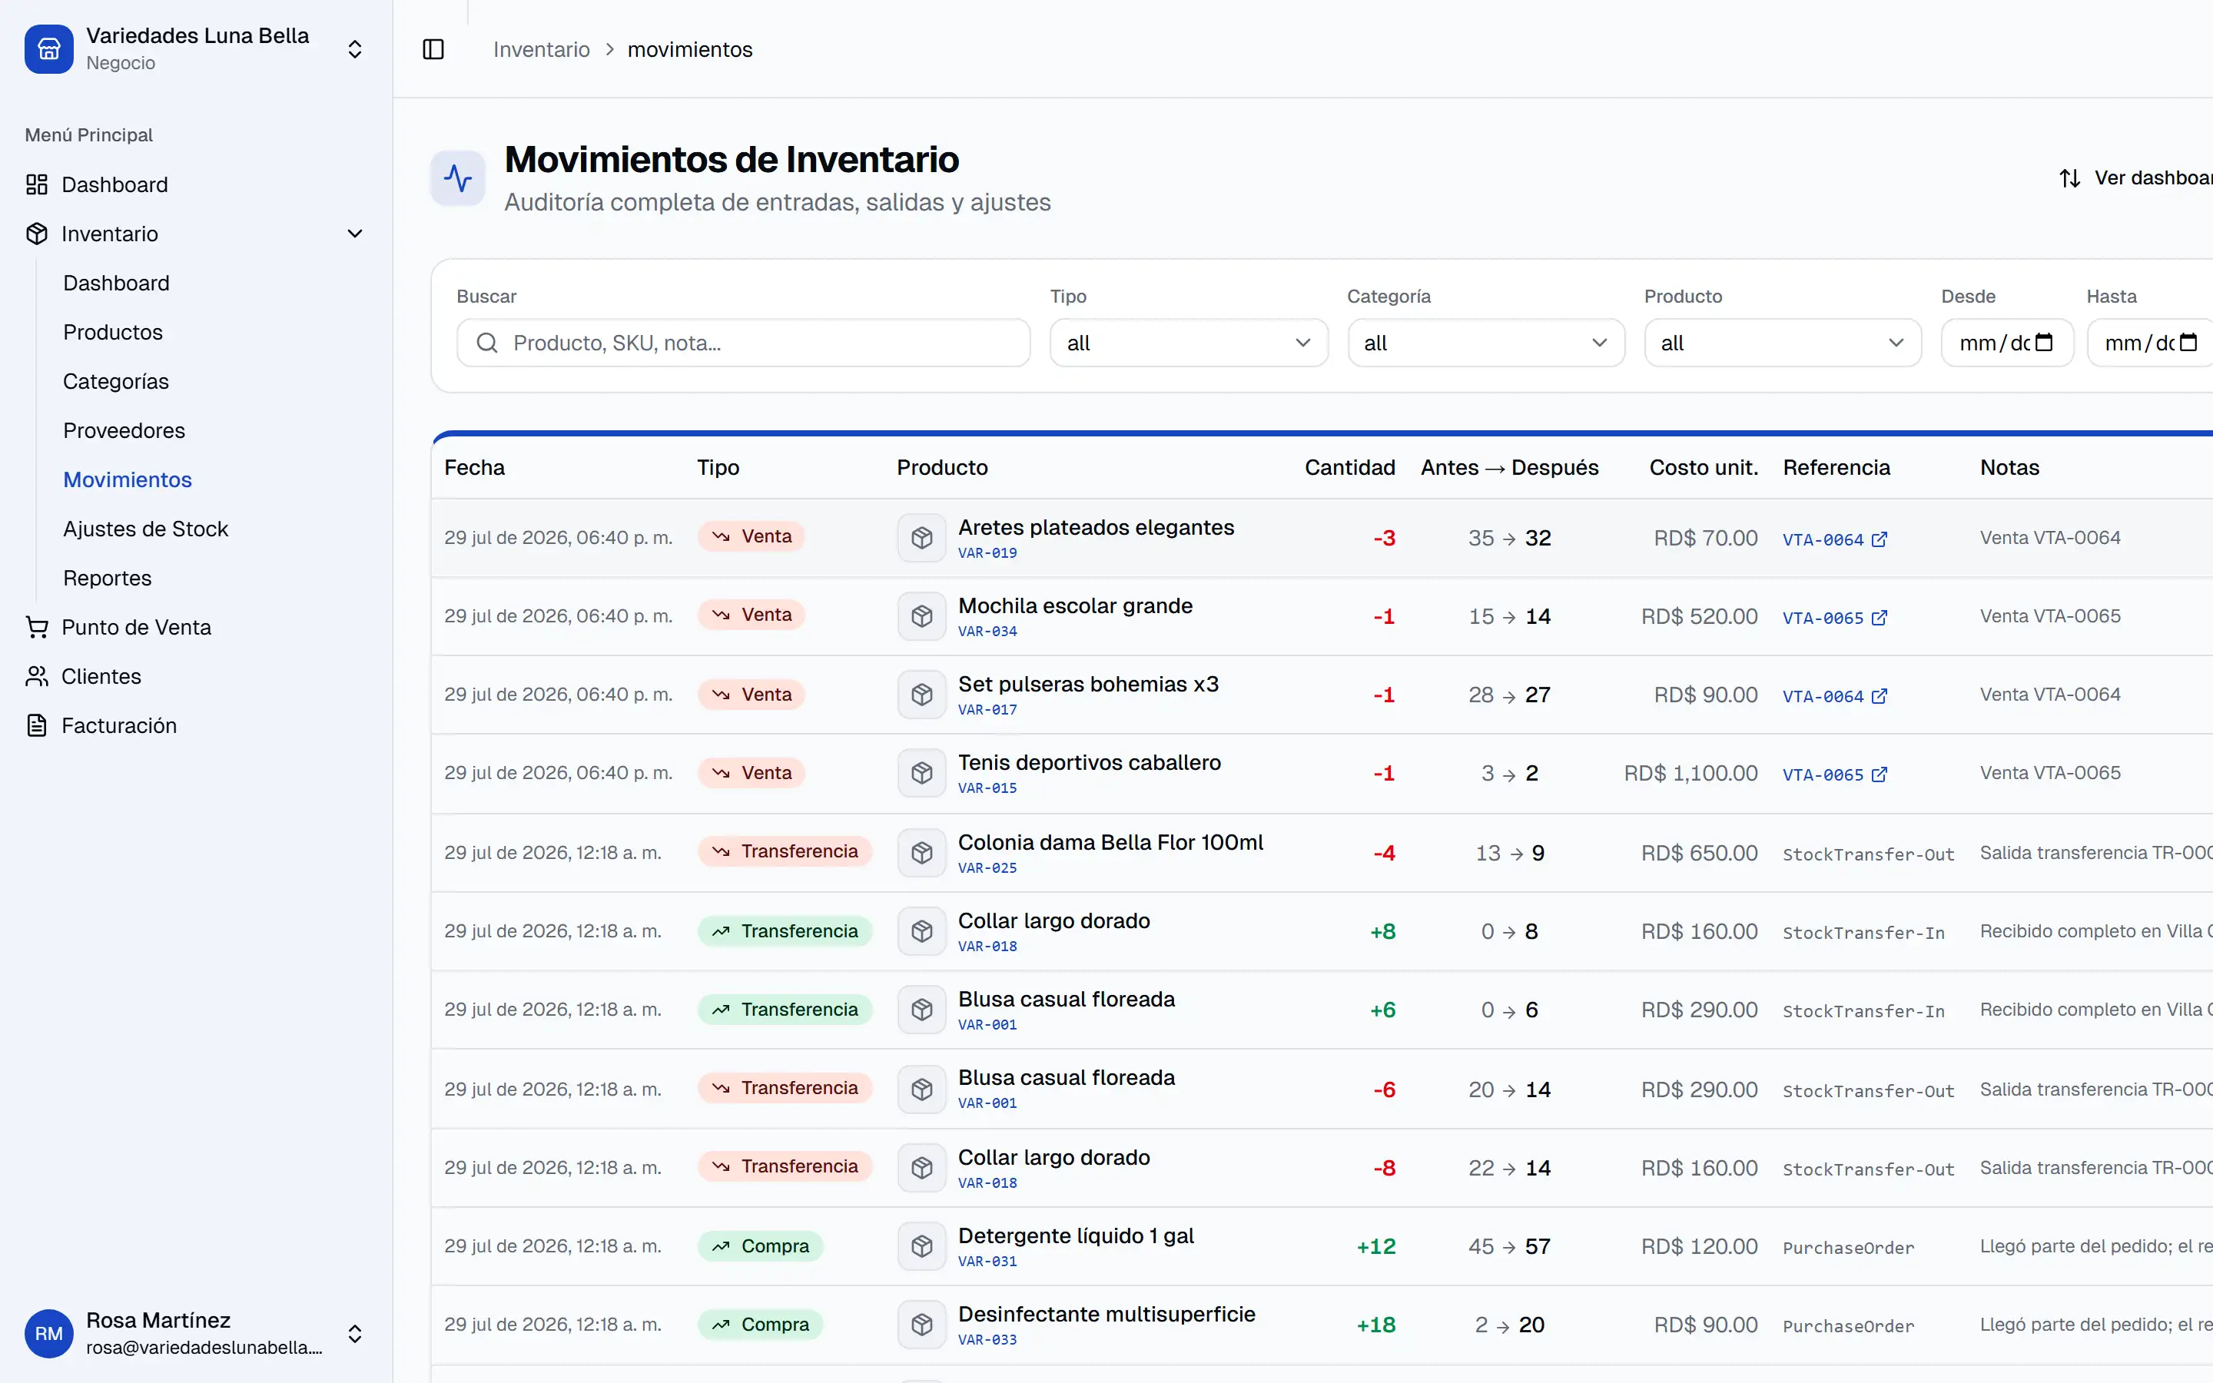Open reference link VTA-0064 for Aretes plateados
Image resolution: width=2213 pixels, height=1383 pixels.
(x=1834, y=539)
